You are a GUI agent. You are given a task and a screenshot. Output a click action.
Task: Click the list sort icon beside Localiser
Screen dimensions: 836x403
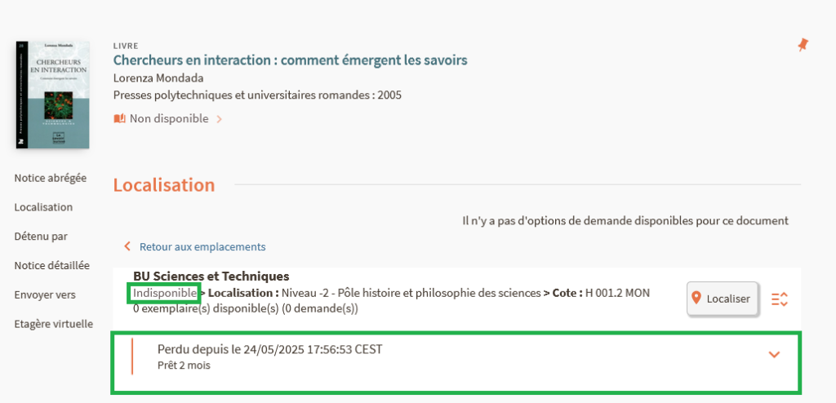pos(780,299)
